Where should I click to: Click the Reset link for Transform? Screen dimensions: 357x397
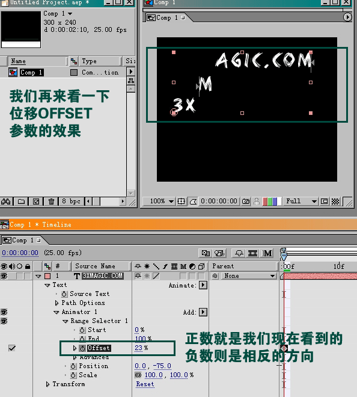point(145,384)
